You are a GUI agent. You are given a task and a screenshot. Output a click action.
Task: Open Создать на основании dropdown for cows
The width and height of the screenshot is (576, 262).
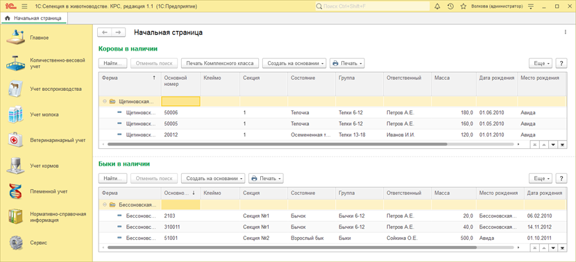click(294, 63)
